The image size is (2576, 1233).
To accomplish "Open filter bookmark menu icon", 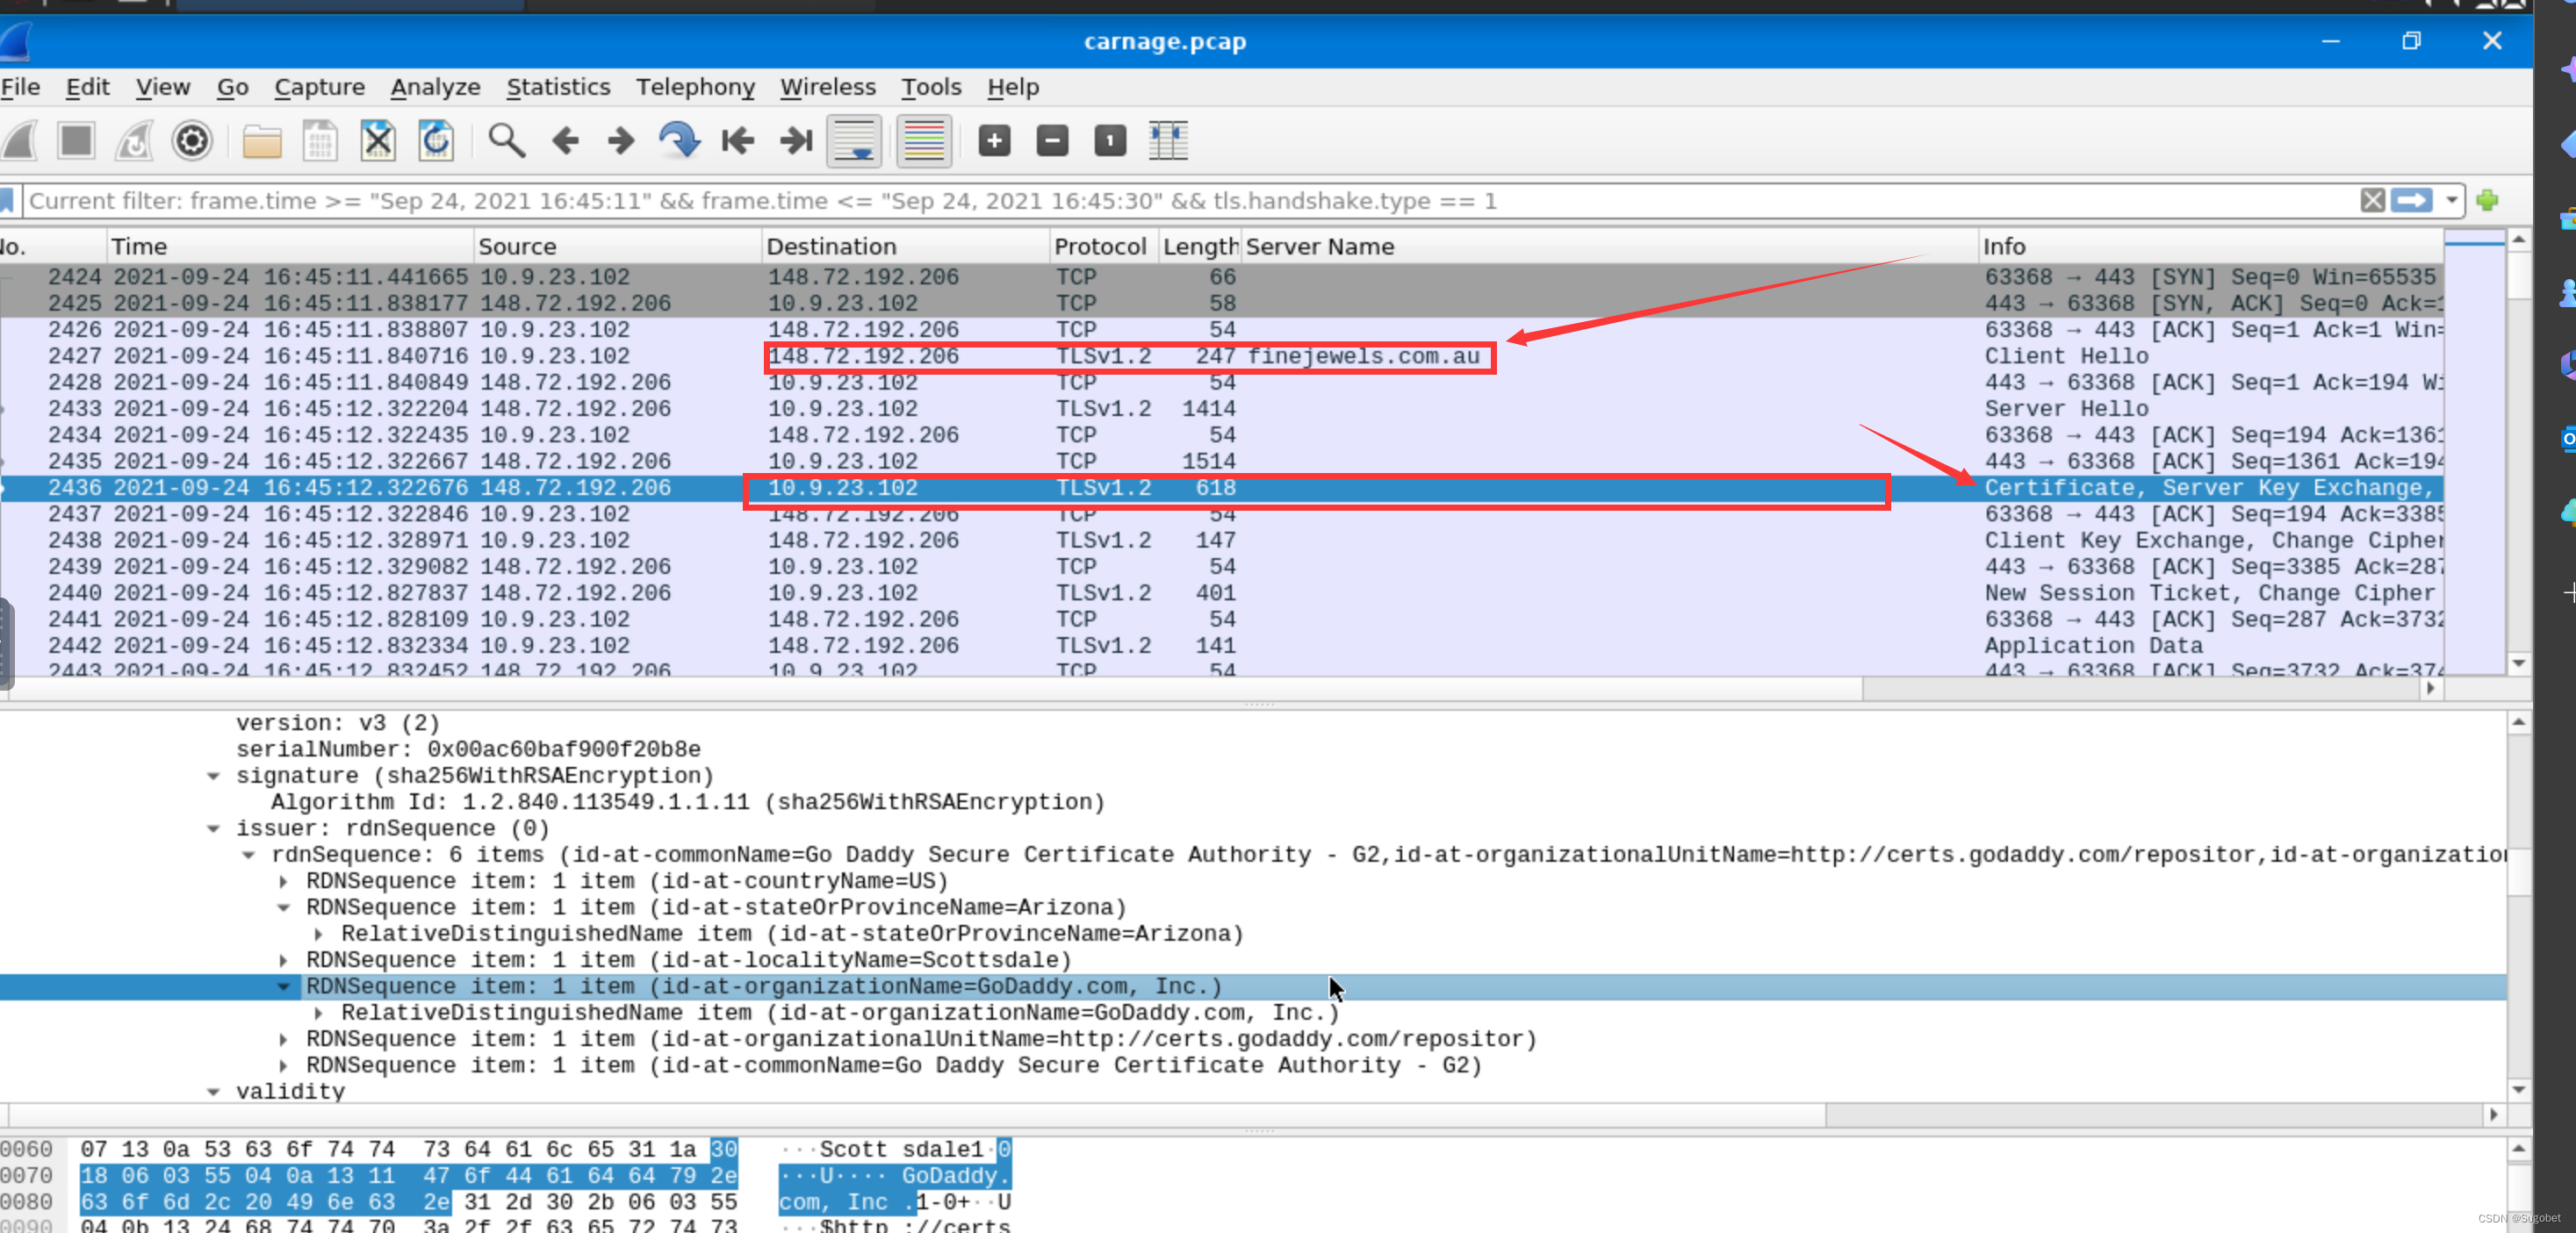I will (x=7, y=201).
